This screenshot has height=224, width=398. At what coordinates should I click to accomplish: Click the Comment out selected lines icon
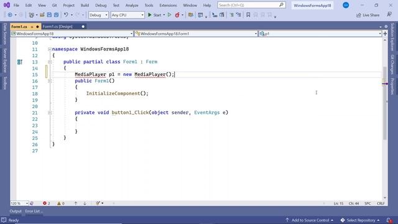[x=231, y=15]
